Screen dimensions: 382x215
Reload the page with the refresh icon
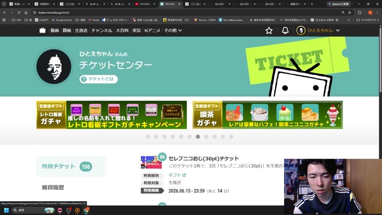click(x=19, y=13)
